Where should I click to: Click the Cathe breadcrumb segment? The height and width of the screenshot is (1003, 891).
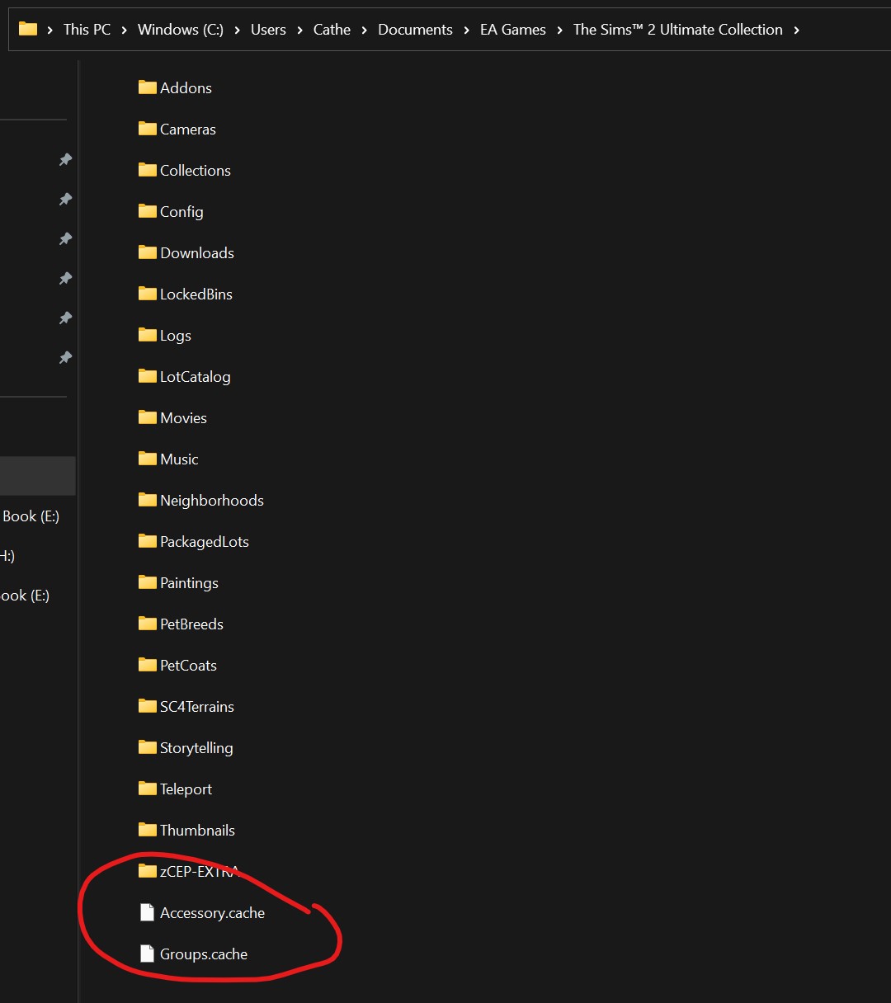point(332,30)
